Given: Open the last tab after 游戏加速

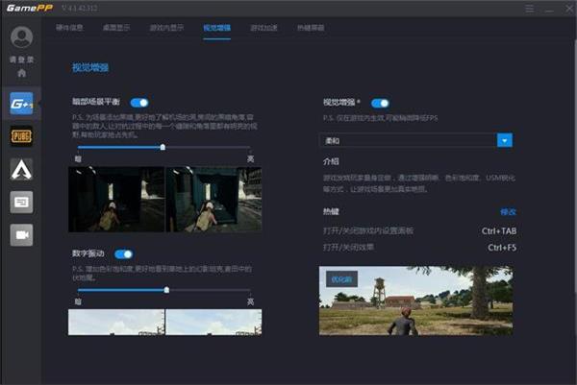Looking at the screenshot, I should pos(311,28).
